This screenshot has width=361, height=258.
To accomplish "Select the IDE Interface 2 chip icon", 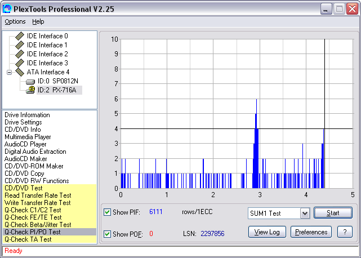I will (x=20, y=54).
